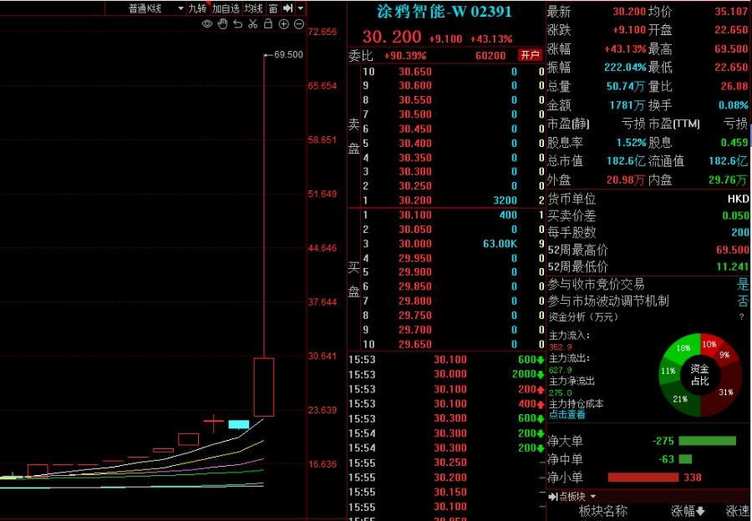Zoom out with the minus circle icon
752x521 pixels.
pyautogui.click(x=298, y=24)
